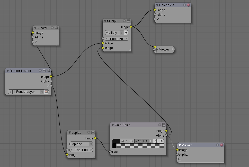Image resolution: width=249 pixels, height=167 pixels.
Task: Click the Z output socket of Render Layers
Action: [x=51, y=86]
